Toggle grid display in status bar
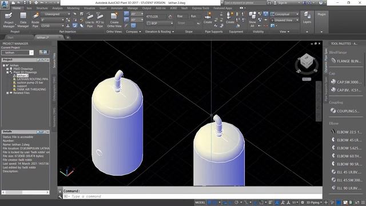 point(209,202)
